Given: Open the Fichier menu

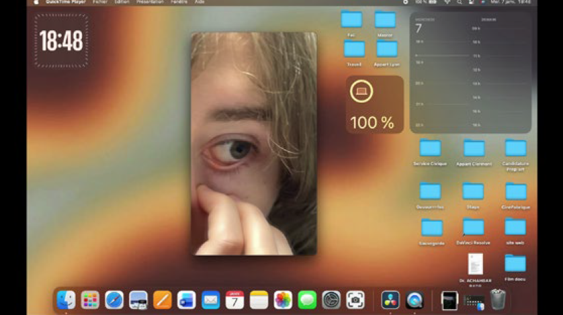Looking at the screenshot, I should tap(99, 3).
